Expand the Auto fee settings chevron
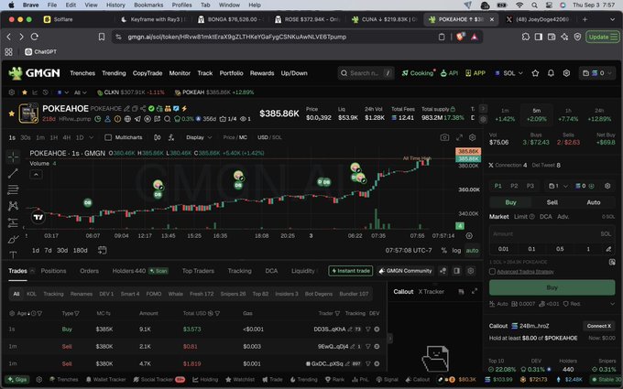 click(x=612, y=304)
